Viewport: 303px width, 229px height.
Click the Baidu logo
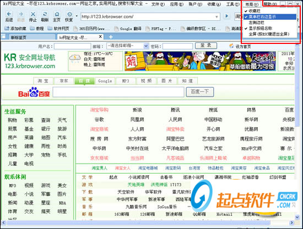coord(34,92)
